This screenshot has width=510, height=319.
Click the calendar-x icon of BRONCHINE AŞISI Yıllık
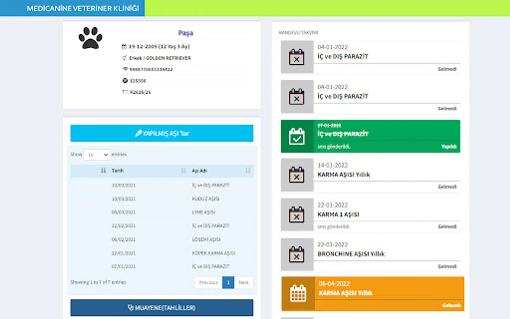[297, 254]
